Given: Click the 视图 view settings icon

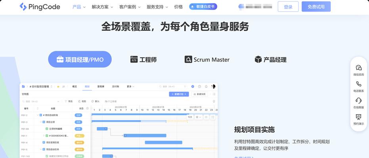Looking at the screenshot, I should [79, 101].
